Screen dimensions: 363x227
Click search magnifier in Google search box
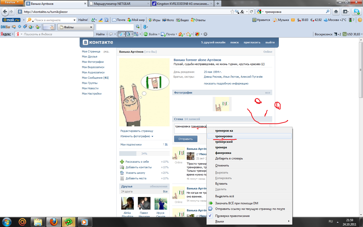[327, 12]
